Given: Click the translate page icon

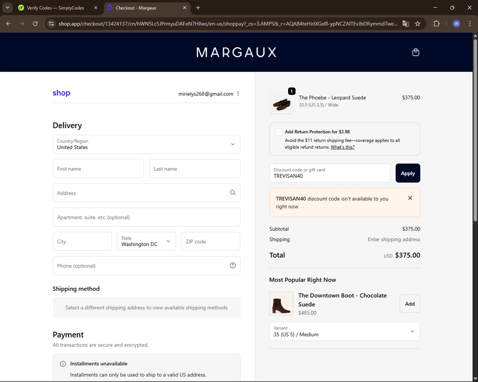Looking at the screenshot, I should coord(406,24).
